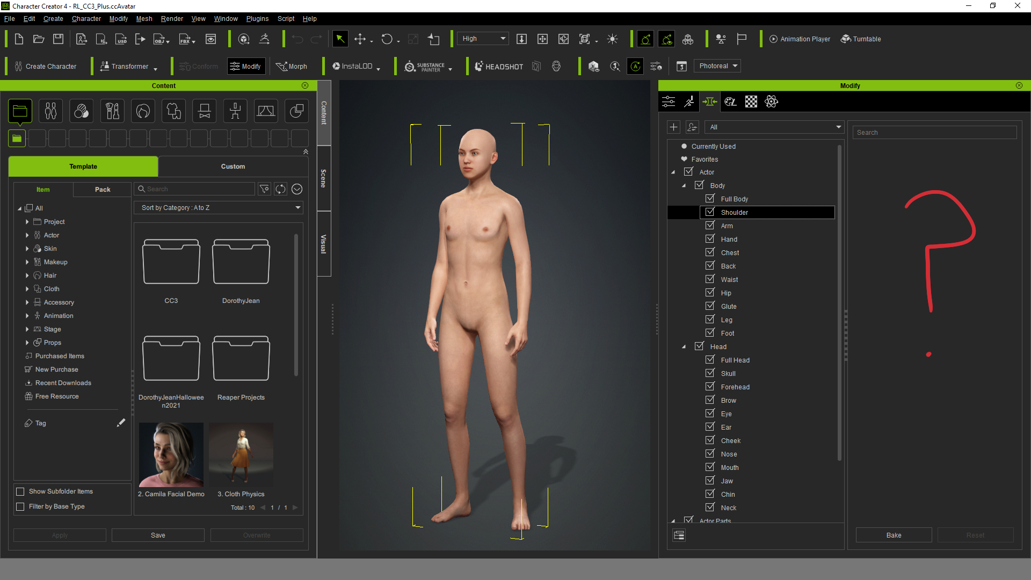Image resolution: width=1031 pixels, height=580 pixels.
Task: Click Create Character button
Action: [46, 67]
